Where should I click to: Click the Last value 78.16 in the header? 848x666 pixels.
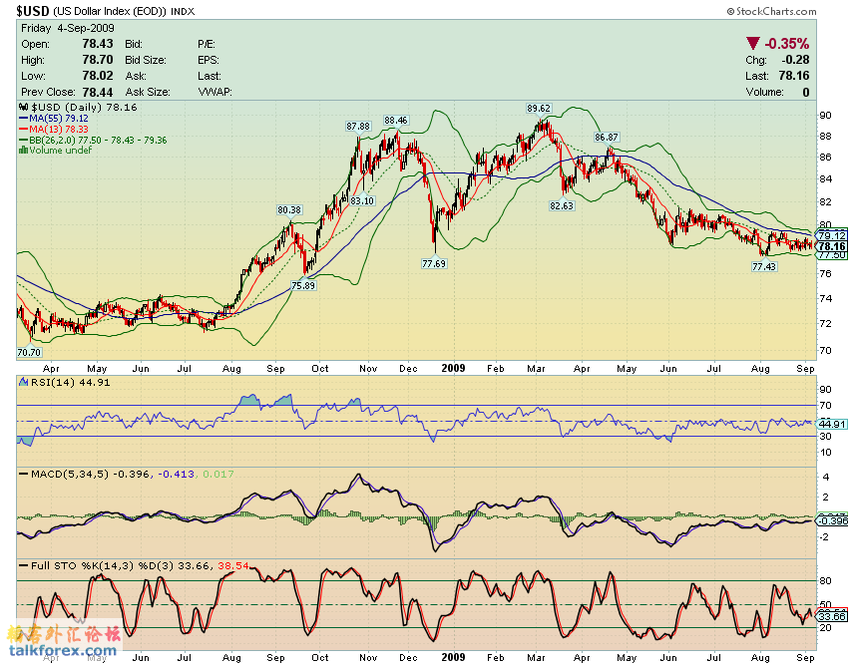tap(794, 76)
